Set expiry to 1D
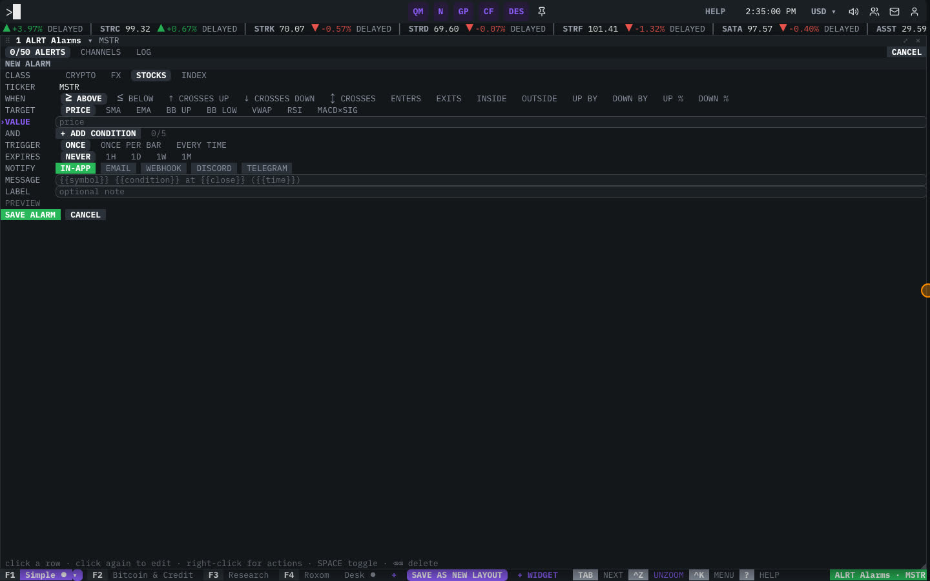Screen dimensions: 930x581 tap(136, 157)
